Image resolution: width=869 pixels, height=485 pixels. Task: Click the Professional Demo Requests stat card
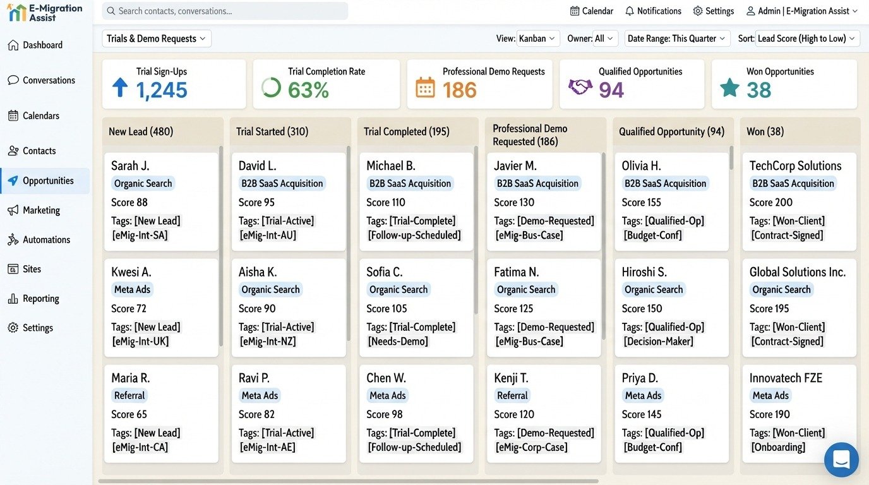click(x=480, y=84)
